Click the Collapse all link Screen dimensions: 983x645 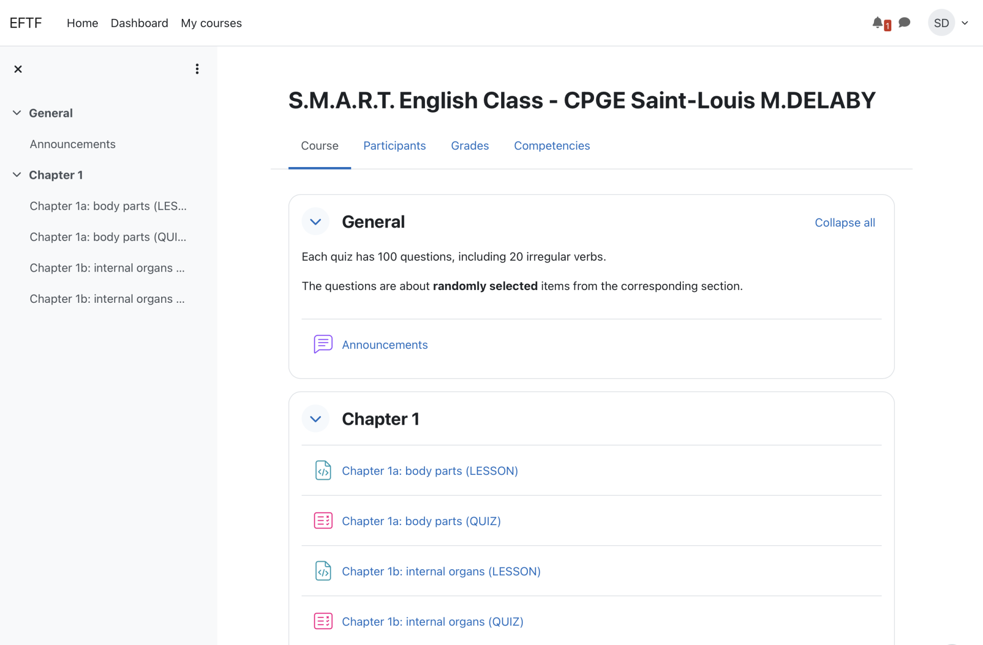pyautogui.click(x=845, y=222)
